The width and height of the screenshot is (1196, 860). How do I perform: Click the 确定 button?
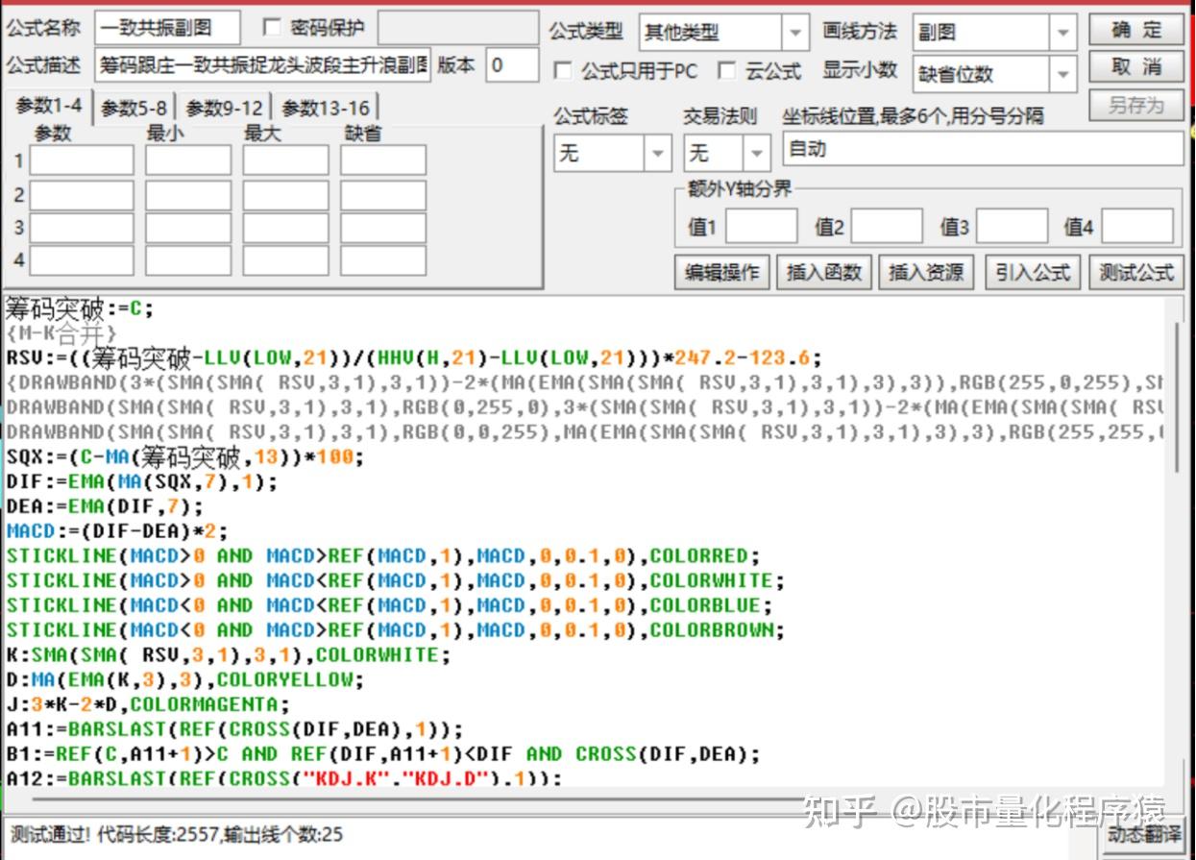[1136, 31]
